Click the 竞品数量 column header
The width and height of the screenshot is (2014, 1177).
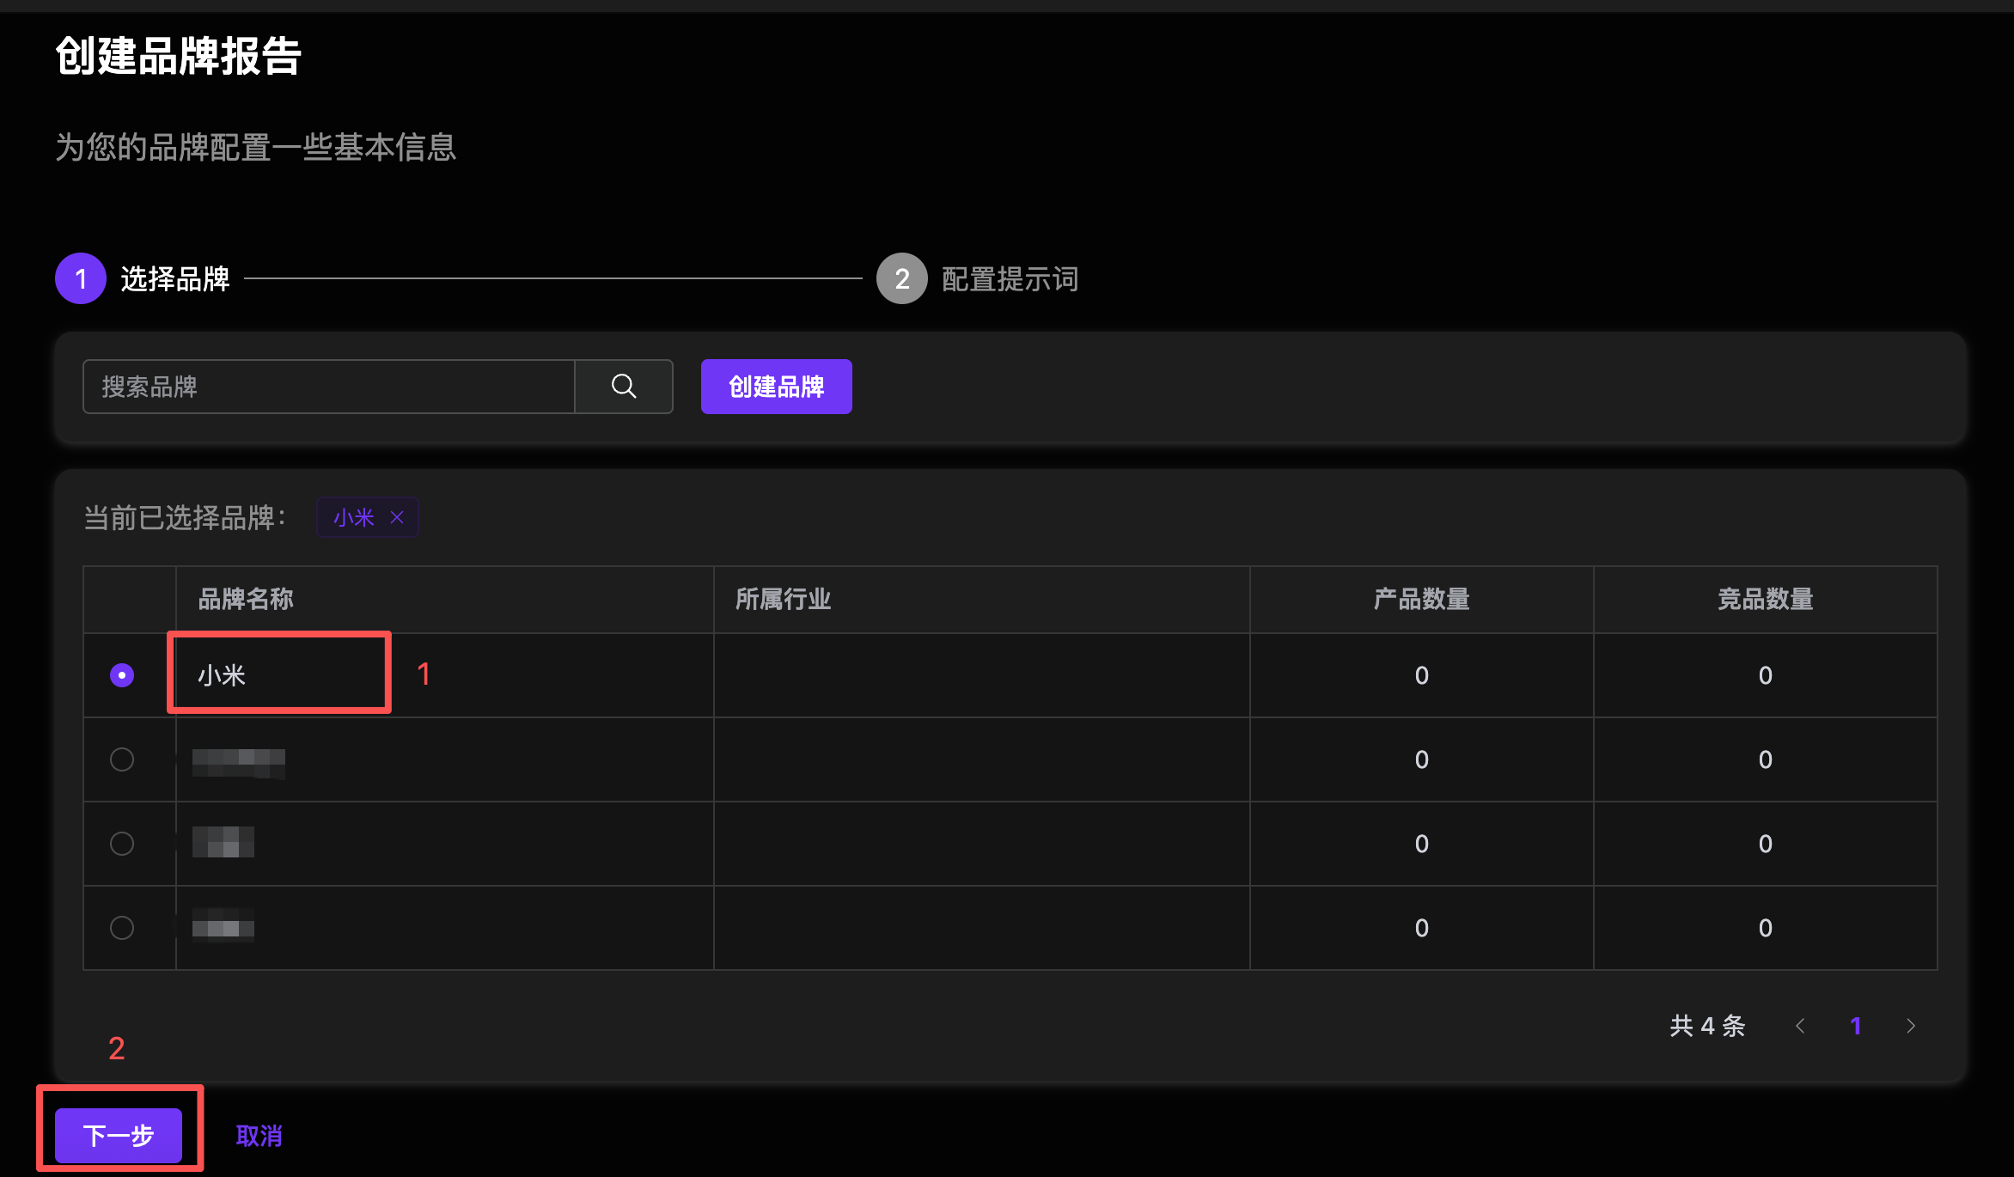click(1765, 599)
